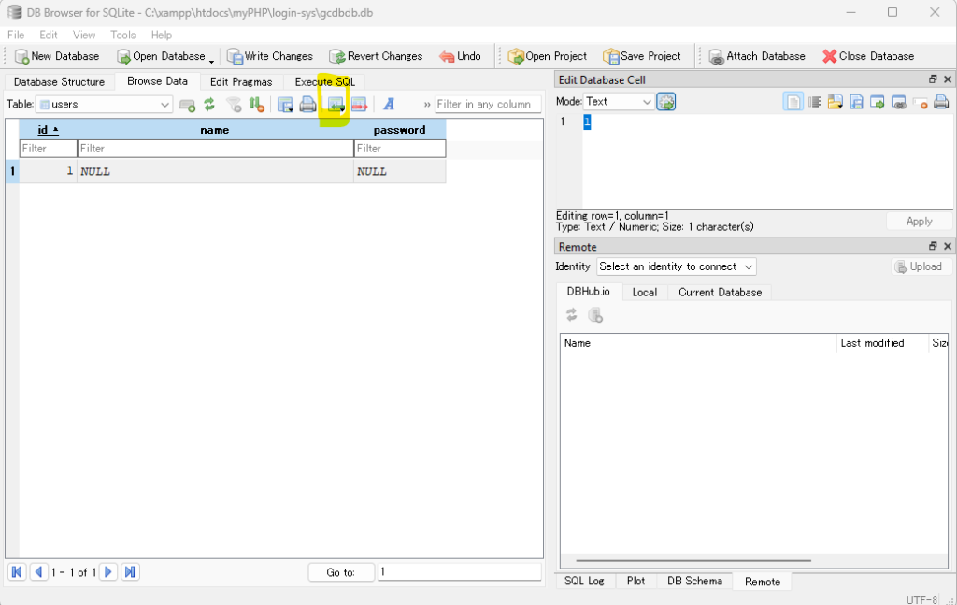Click the clear all filters funnel icon
Viewport: 957px width, 605px height.
(234, 105)
